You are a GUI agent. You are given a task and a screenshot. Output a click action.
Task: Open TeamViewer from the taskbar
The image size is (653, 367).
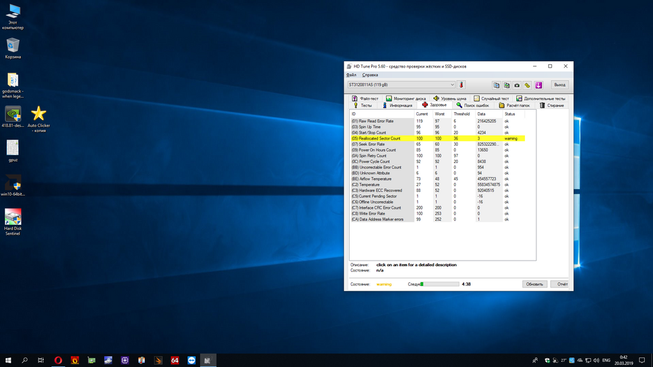point(191,360)
